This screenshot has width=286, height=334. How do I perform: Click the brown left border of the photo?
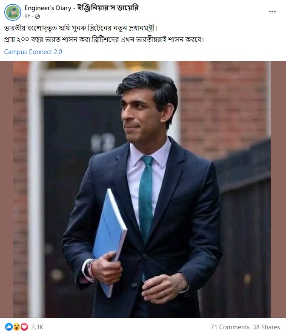point(7,189)
